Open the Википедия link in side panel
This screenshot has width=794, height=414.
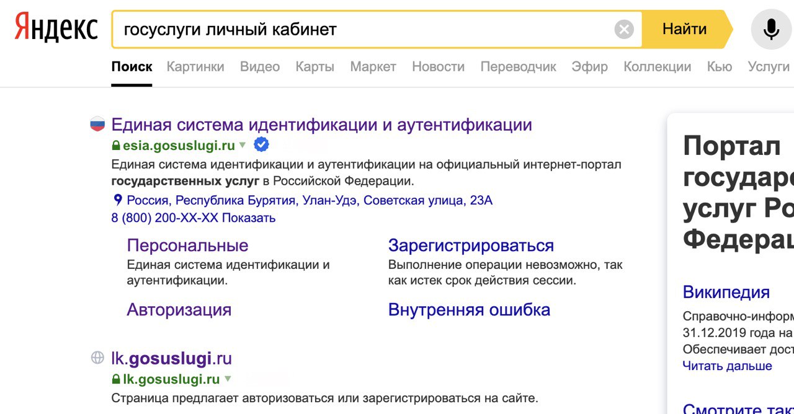point(726,292)
